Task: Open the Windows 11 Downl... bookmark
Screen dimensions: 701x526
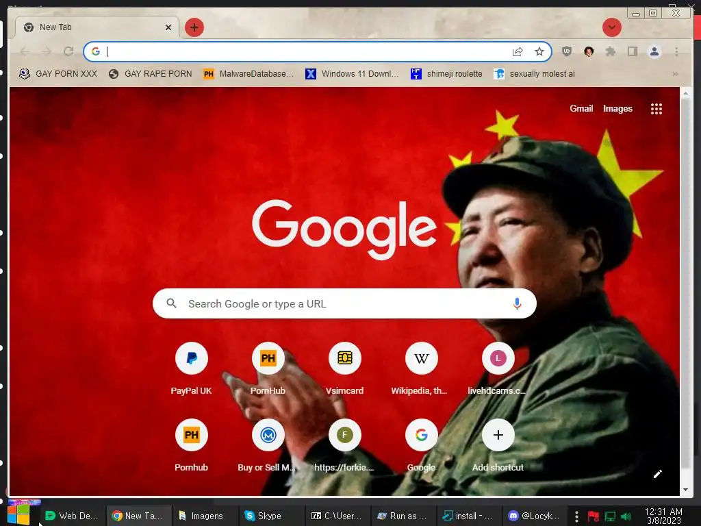Action: click(352, 74)
